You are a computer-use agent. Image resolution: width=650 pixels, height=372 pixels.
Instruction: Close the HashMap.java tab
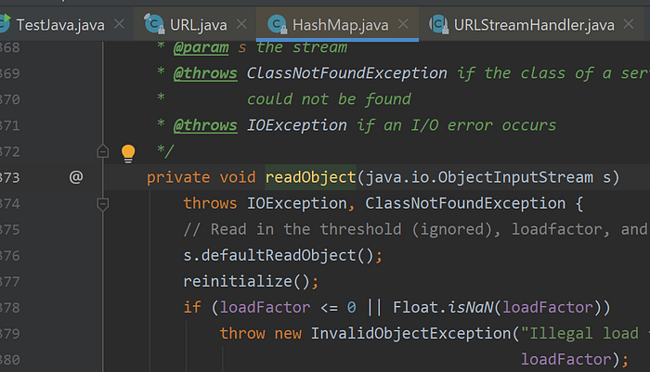coord(403,24)
